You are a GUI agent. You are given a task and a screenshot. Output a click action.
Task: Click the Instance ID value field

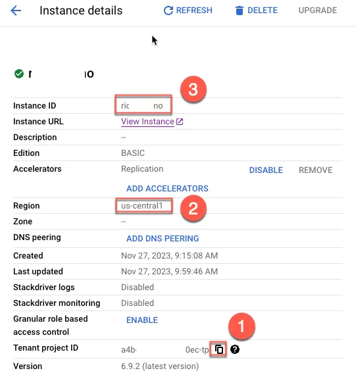143,105
